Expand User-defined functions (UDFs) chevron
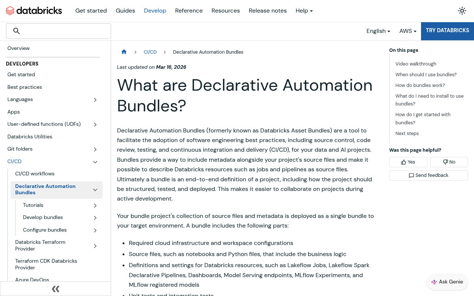This screenshot has width=474, height=296. coord(95,125)
